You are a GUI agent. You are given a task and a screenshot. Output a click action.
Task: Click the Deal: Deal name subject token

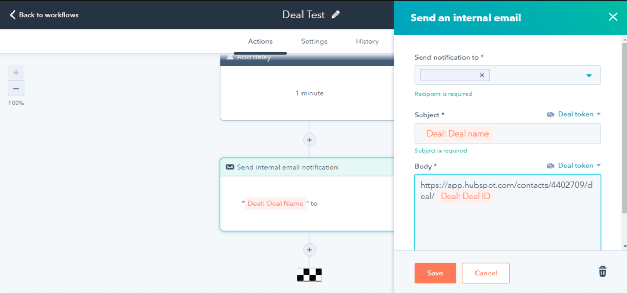coord(458,133)
